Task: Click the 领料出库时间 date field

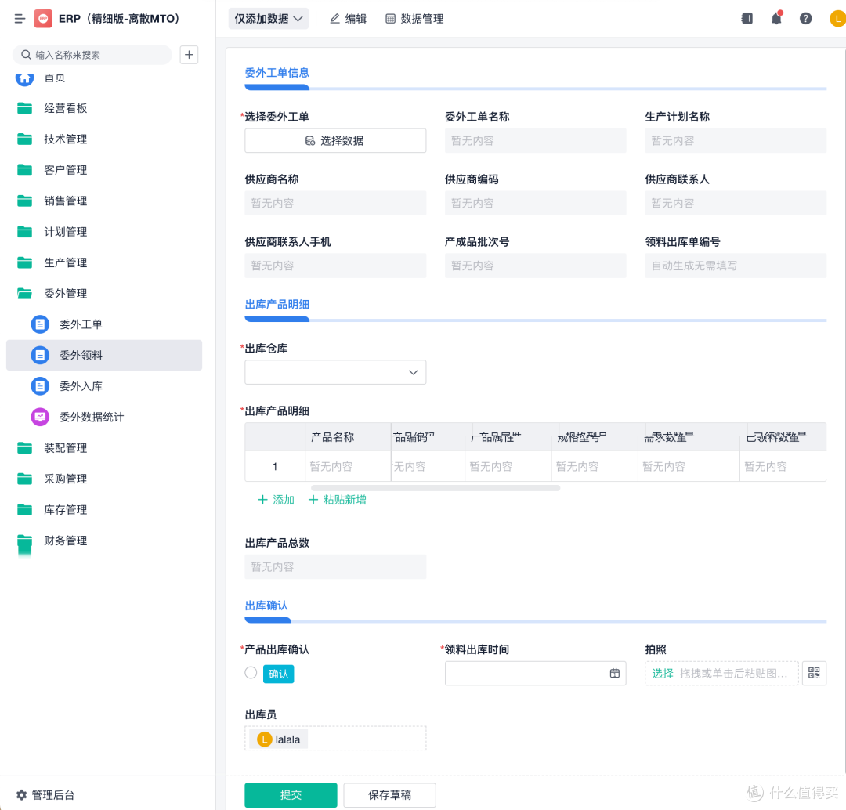Action: (535, 673)
